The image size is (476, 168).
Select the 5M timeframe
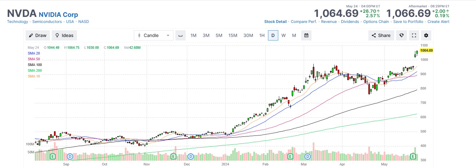click(219, 35)
